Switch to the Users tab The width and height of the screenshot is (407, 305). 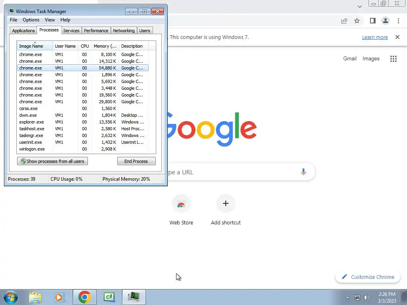145,31
